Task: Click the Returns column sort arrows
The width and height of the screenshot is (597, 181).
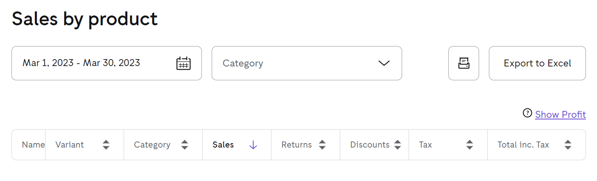Action: click(x=322, y=145)
